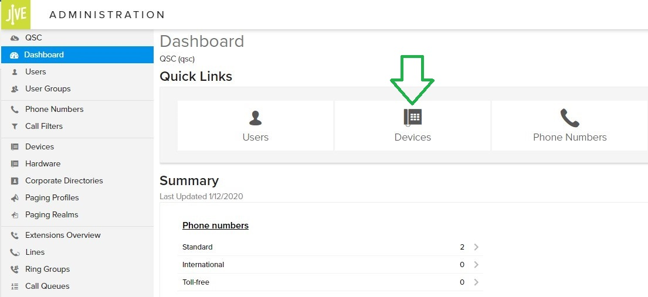The height and width of the screenshot is (297, 648).
Task: Click the Call Filters funnel icon
Action: click(x=15, y=127)
